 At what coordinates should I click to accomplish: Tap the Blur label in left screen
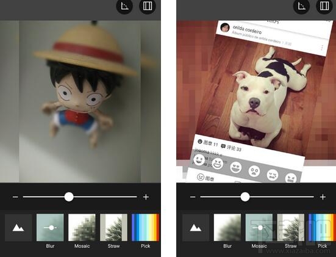pyautogui.click(x=50, y=246)
